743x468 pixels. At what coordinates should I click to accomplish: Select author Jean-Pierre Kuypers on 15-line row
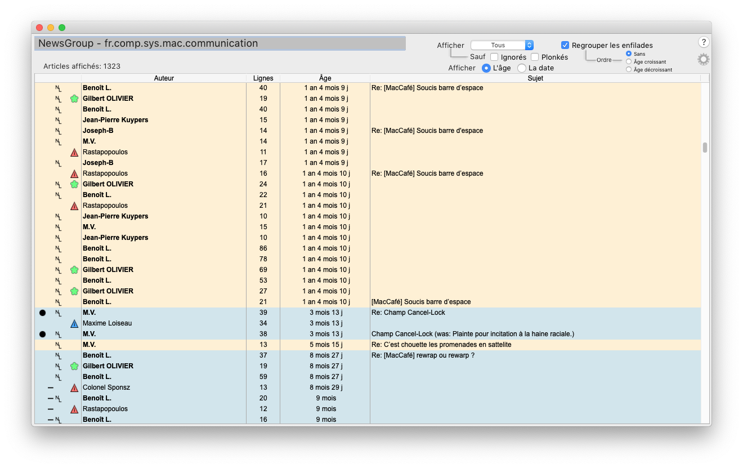tap(115, 120)
